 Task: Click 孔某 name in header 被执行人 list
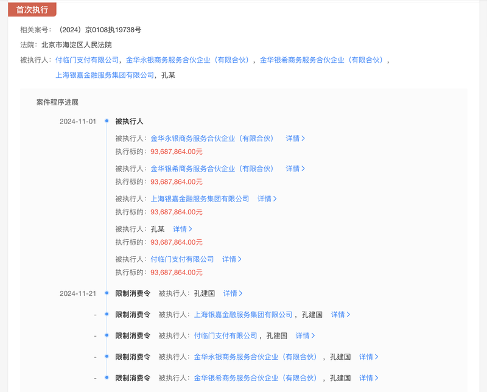tap(168, 75)
